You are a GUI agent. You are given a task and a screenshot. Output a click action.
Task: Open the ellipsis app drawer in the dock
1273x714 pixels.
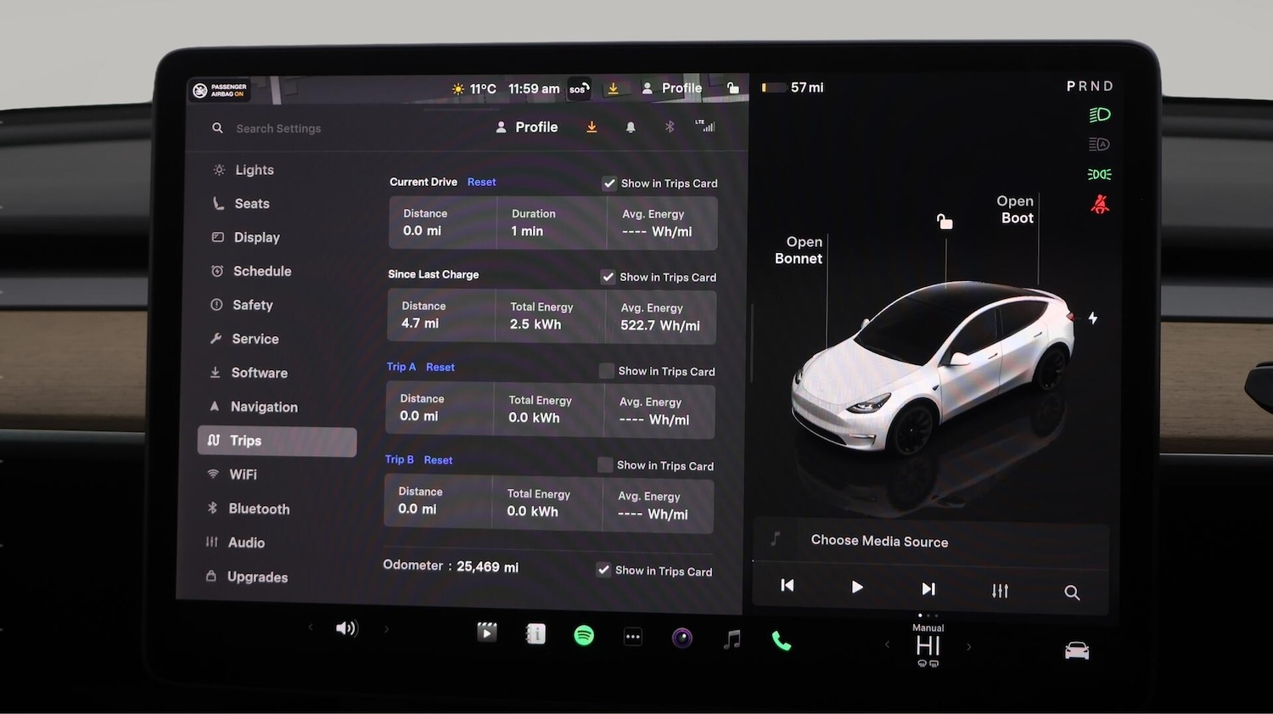pos(633,635)
